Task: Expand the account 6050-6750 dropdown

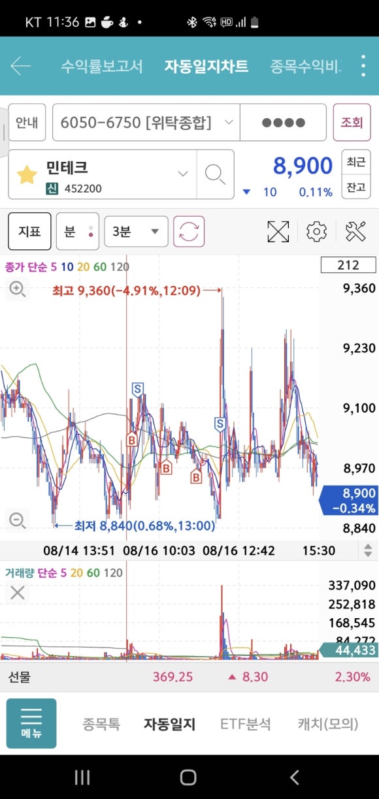Action: [146, 122]
